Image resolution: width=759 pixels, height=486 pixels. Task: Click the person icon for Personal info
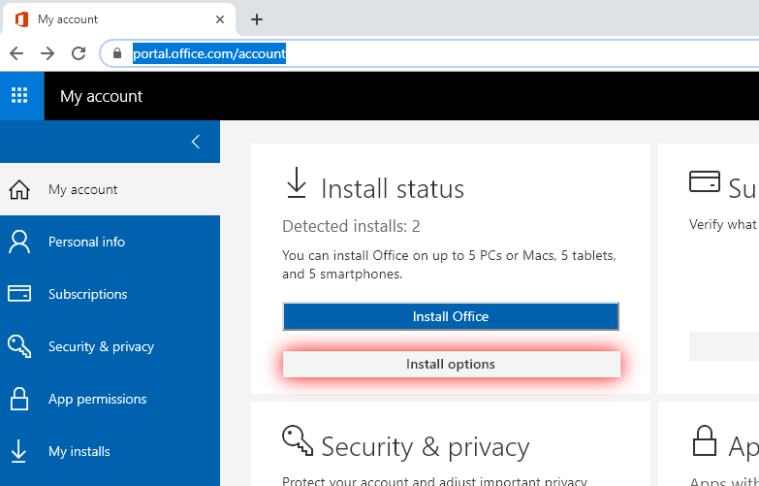click(19, 242)
